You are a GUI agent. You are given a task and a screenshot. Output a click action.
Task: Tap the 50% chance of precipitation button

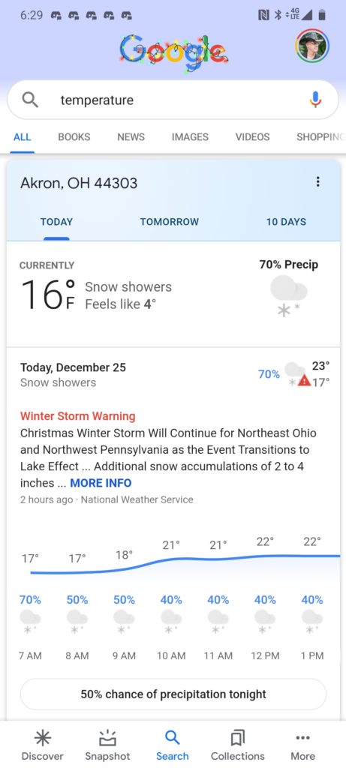pos(173,694)
